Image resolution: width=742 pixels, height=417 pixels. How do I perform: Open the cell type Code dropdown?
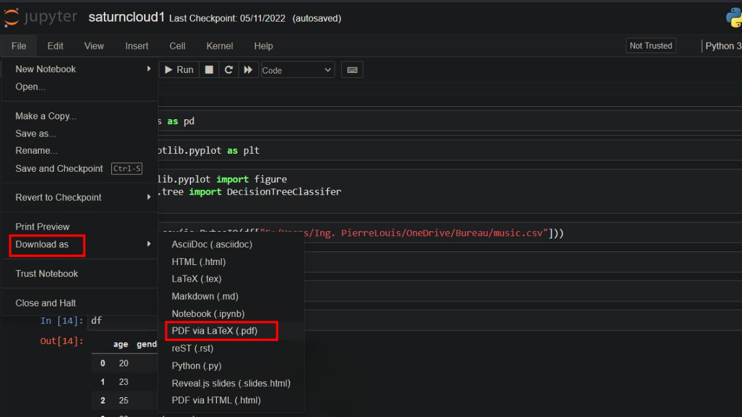click(x=297, y=70)
